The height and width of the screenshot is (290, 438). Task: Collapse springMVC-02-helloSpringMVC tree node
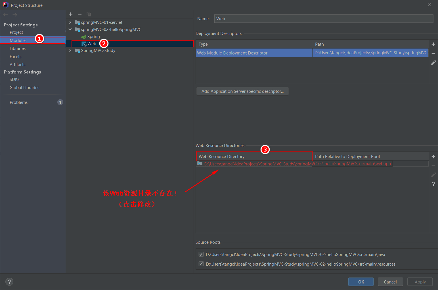(x=70, y=30)
